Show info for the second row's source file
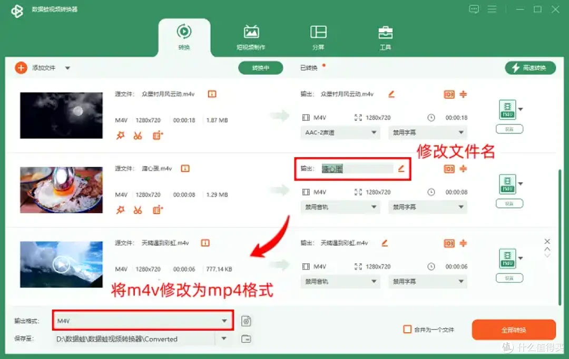569x359 pixels. coord(185,169)
